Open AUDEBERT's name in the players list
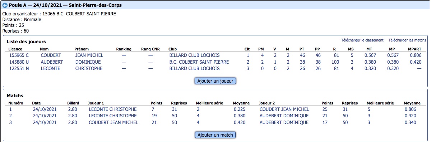The width and height of the screenshot is (431, 142). pos(52,62)
